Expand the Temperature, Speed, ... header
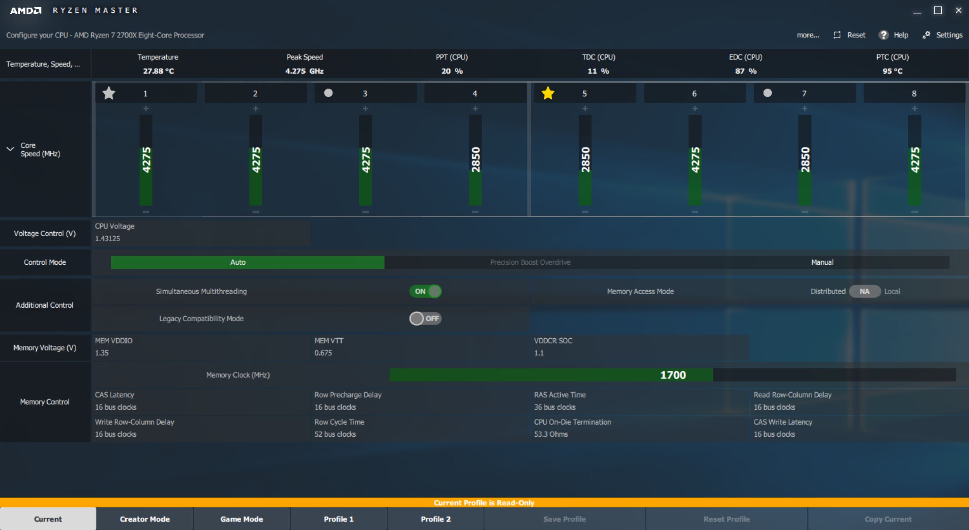 43,64
